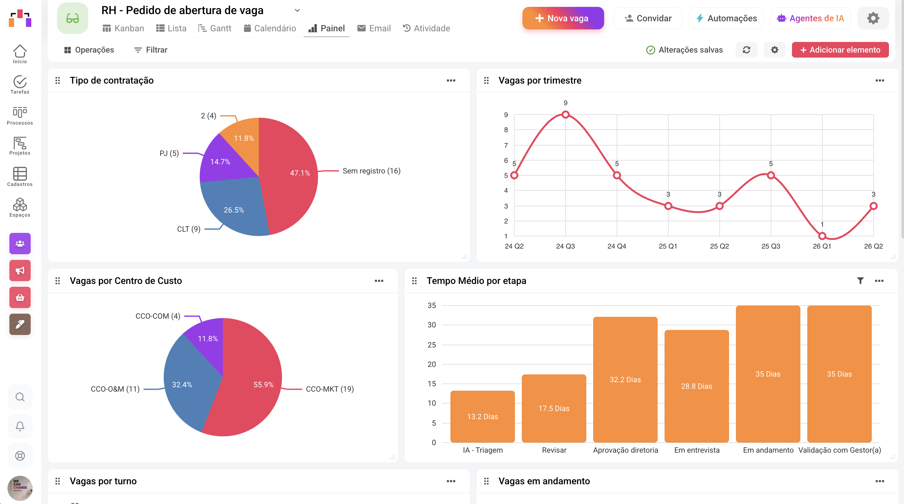The image size is (904, 504).
Task: Click the filter icon on Tempo Médio por etapa
Action: (x=860, y=280)
